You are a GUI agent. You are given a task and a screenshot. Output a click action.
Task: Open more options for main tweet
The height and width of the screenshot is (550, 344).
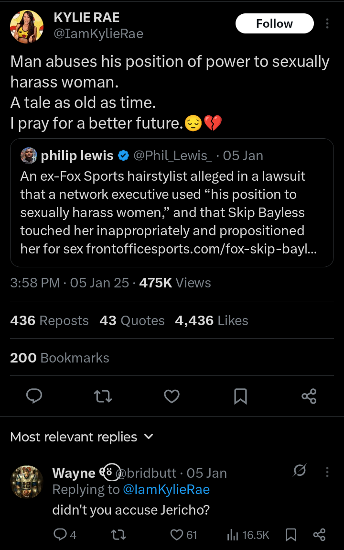(327, 23)
